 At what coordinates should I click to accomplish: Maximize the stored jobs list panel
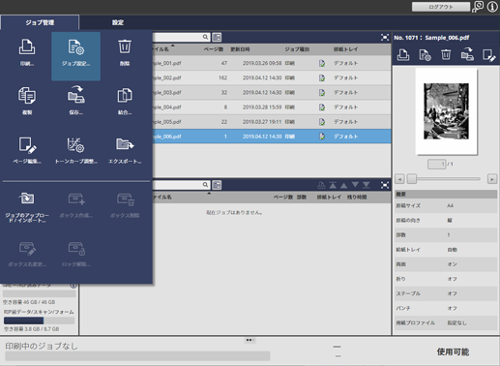click(x=385, y=38)
